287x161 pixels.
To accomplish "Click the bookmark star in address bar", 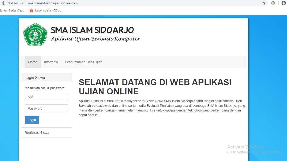I will (263, 3).
